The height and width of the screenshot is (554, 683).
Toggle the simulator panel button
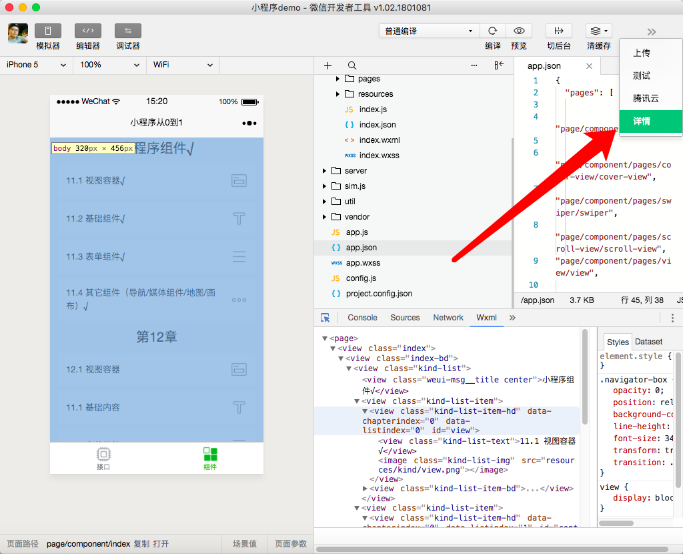click(48, 31)
